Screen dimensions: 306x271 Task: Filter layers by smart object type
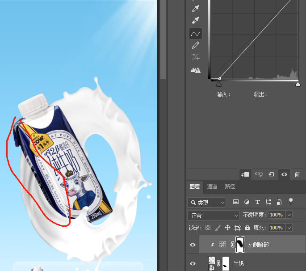[279, 202]
